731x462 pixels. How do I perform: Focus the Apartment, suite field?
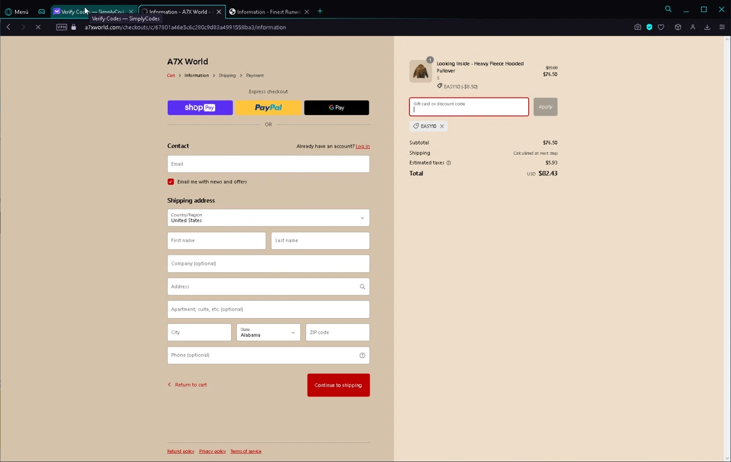click(269, 309)
